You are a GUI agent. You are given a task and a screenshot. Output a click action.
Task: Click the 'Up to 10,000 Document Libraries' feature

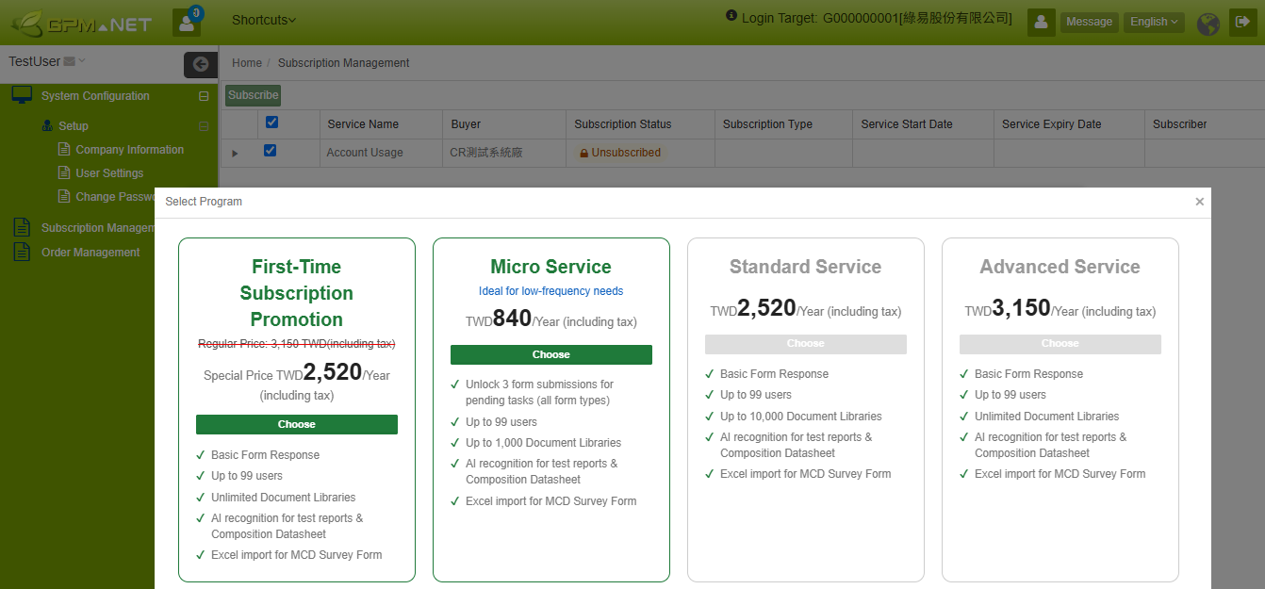pos(801,417)
